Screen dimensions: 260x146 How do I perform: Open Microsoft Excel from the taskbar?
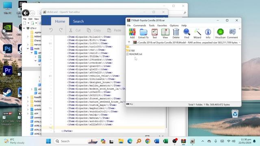tap(165, 141)
